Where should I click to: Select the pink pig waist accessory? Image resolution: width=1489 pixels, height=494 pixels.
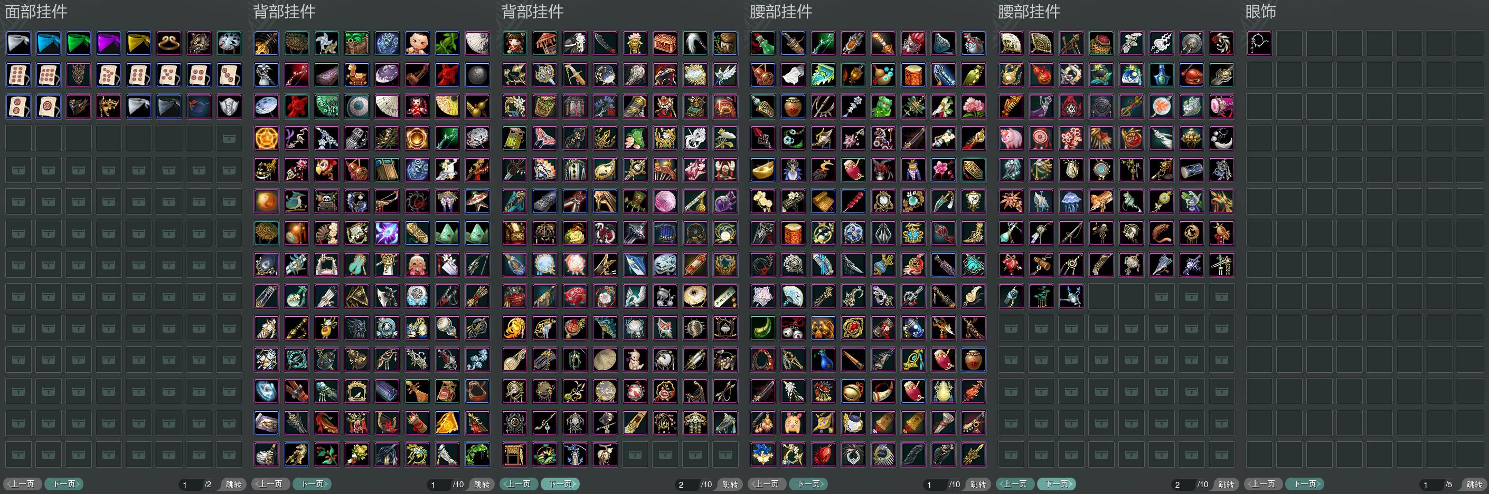1012,139
